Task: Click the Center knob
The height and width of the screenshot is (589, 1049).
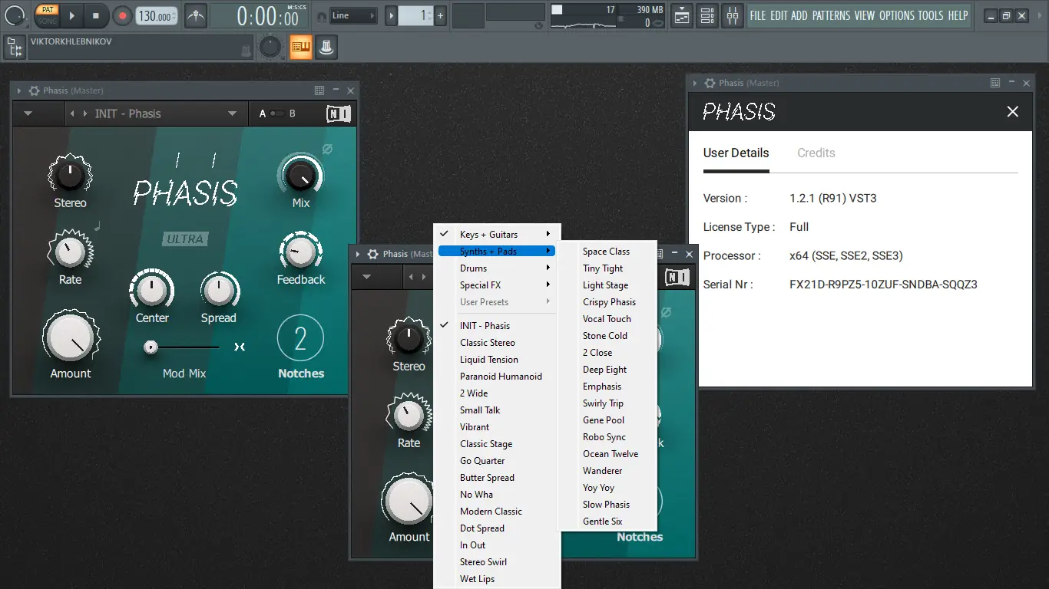Action: [151, 289]
